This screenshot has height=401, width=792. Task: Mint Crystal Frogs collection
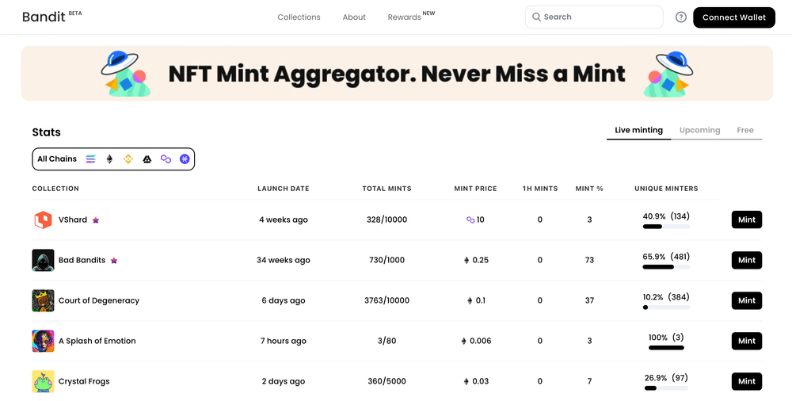point(747,382)
